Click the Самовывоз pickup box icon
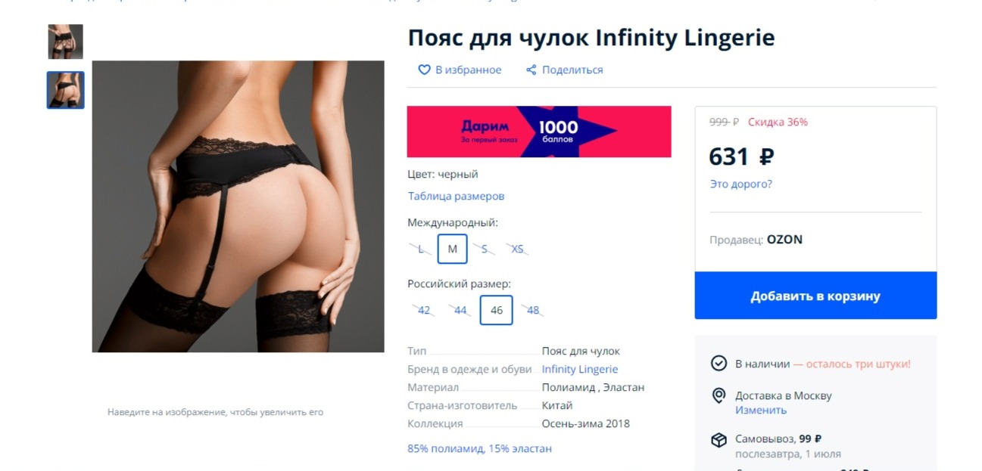This screenshot has height=471, width=982. [x=719, y=440]
